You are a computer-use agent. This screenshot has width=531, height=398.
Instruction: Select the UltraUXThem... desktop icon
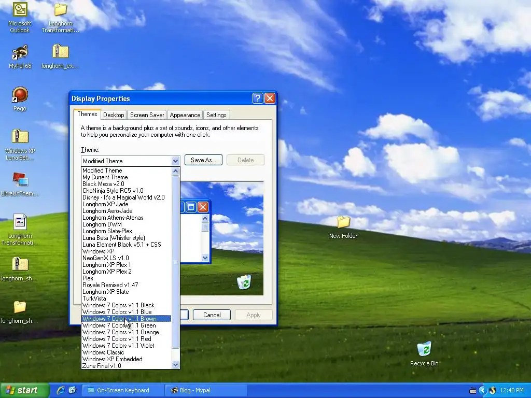(x=20, y=184)
